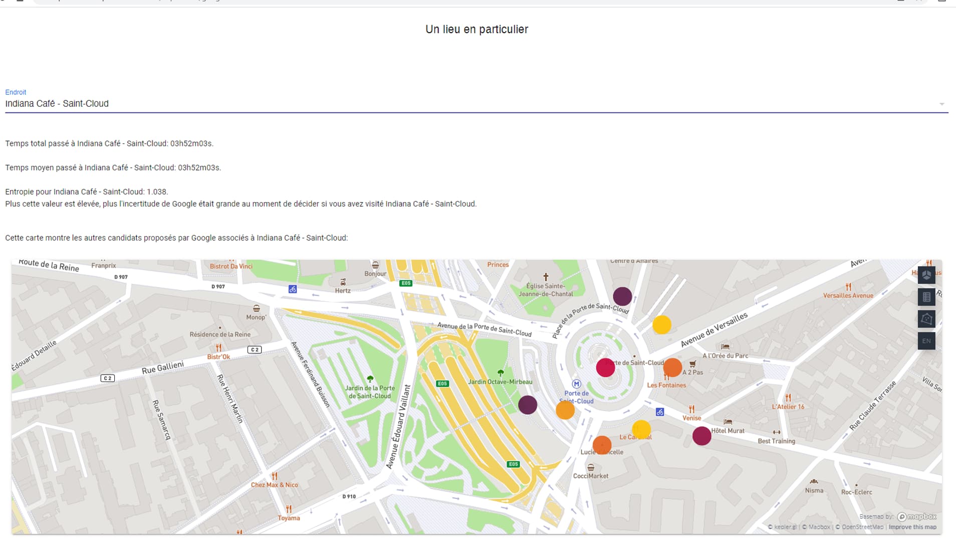Viewport: 956px width, 538px height.
Task: Click the Porte de Saint-Cloud metro icon
Action: pos(576,384)
